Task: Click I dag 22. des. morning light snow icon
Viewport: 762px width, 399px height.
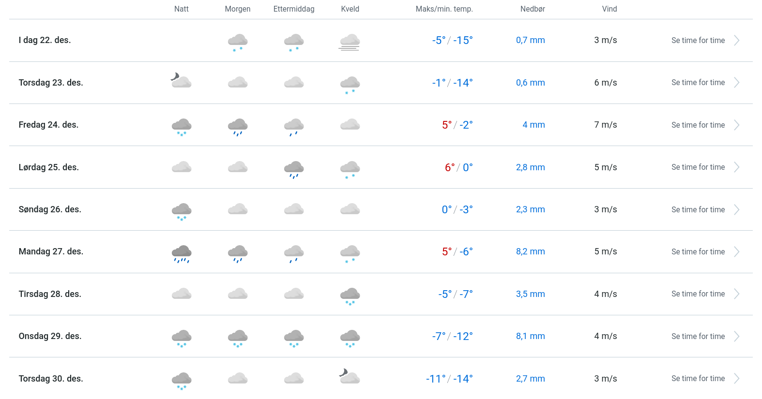Action: coord(238,42)
